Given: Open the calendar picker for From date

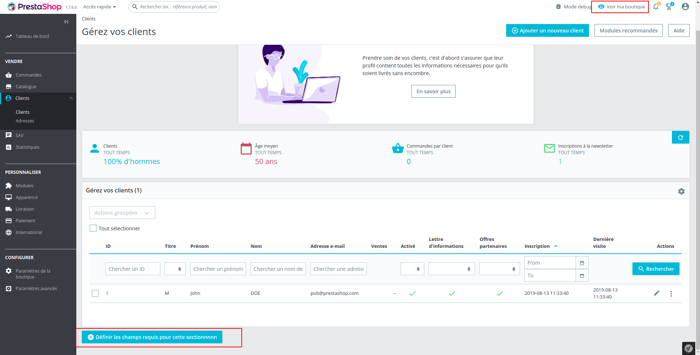Looking at the screenshot, I should 581,262.
